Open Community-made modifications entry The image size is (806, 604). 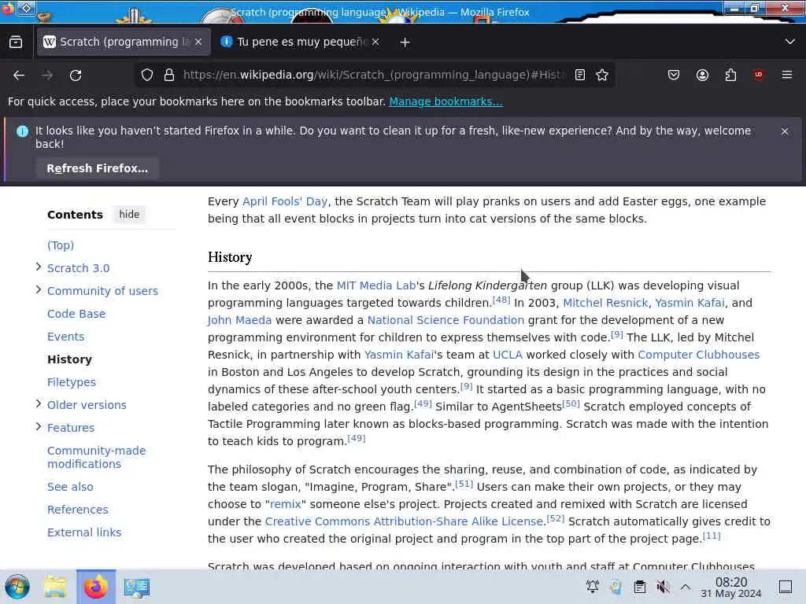96,457
